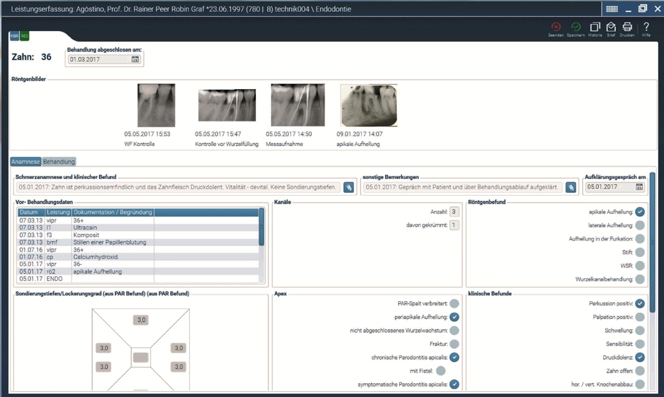Toggle chronische Parodontitis apicalis

[x=454, y=357]
